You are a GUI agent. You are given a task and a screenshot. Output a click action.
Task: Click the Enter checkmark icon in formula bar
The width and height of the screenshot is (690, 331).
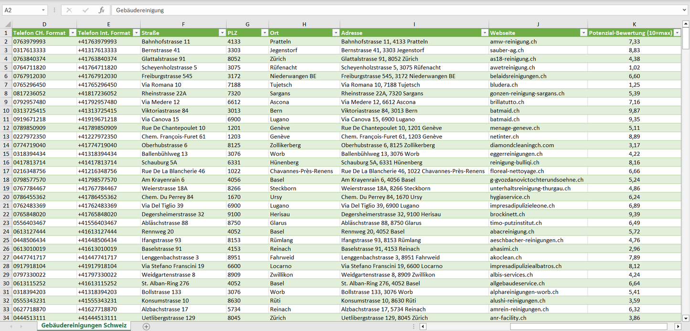[85, 10]
